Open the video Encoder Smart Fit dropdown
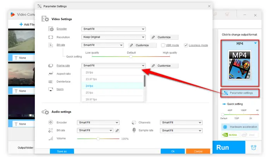The width and height of the screenshot is (271, 157). point(113,29)
